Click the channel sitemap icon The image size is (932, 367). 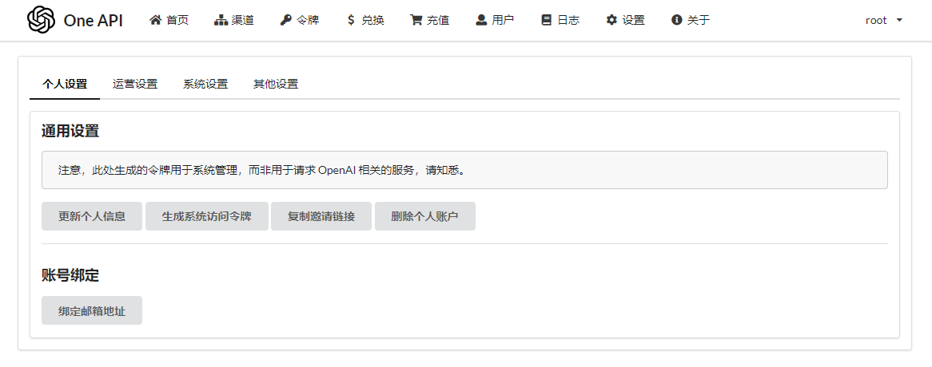[221, 20]
